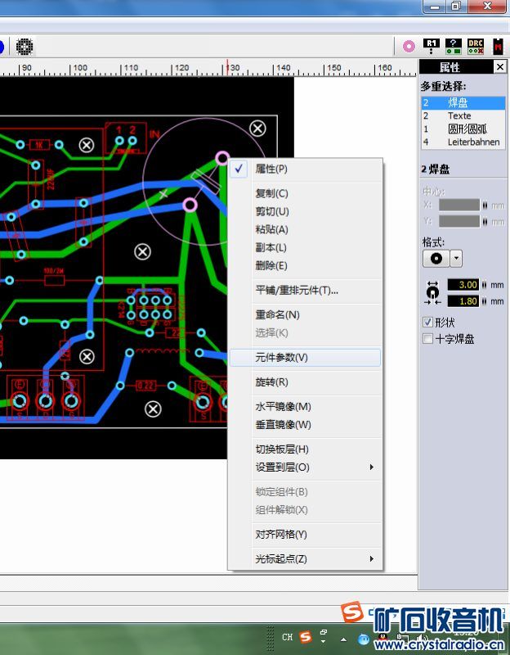Image resolution: width=510 pixels, height=655 pixels.
Task: Edit the 3.00 mm pad outer diameter field
Action: click(463, 285)
